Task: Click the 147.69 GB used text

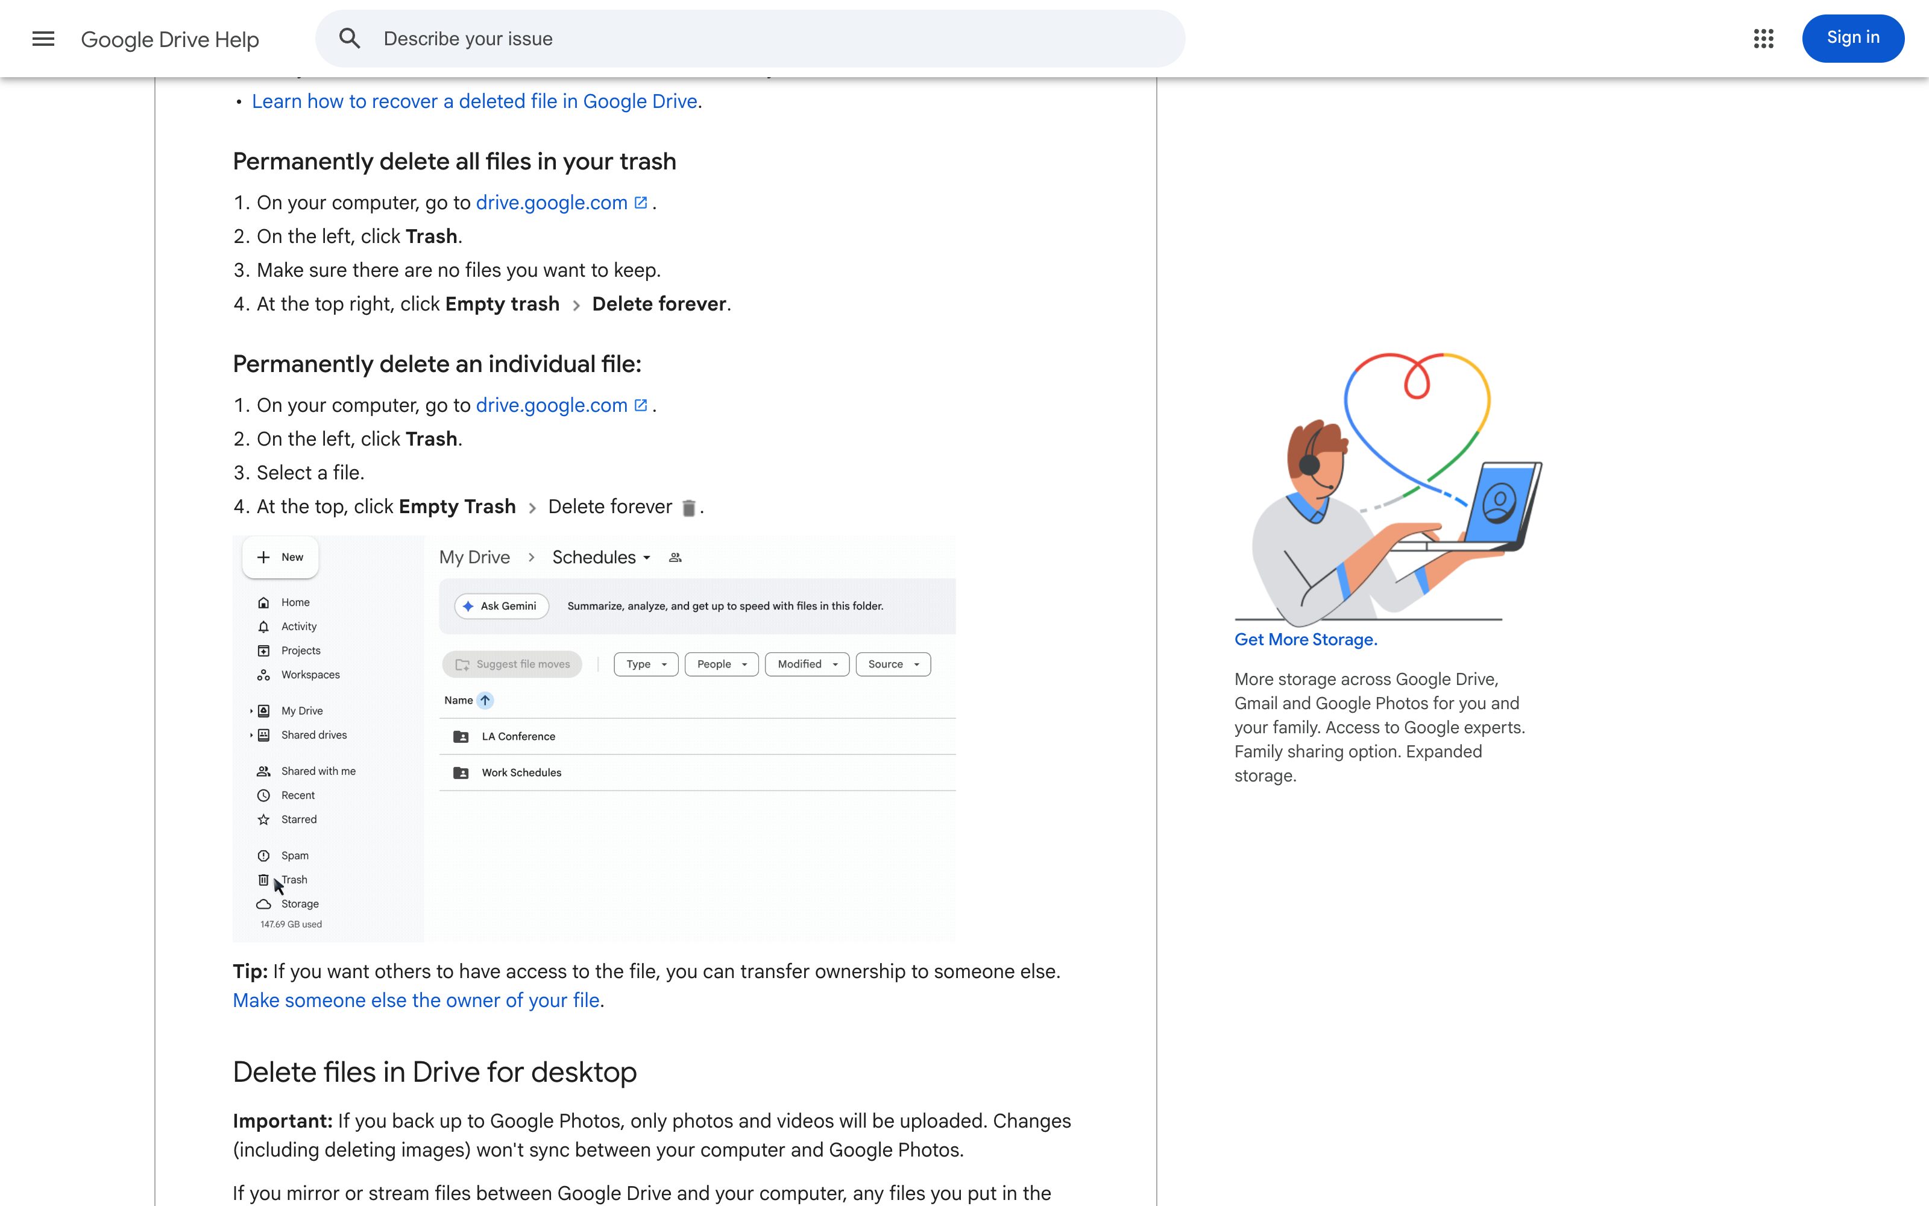Action: click(291, 924)
